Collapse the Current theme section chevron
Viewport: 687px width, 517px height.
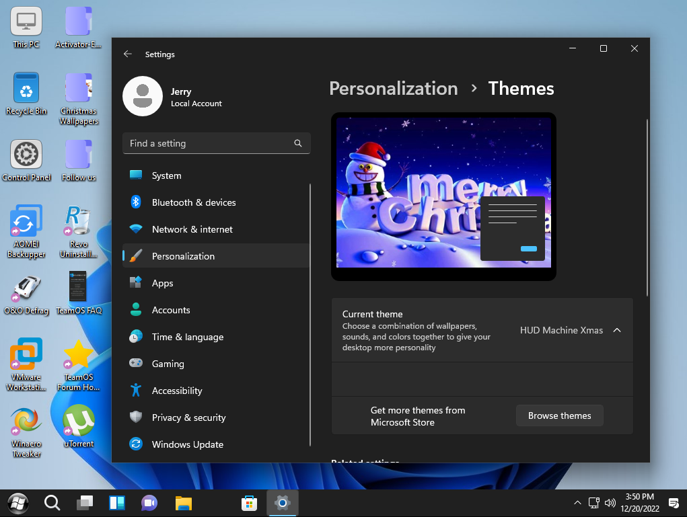click(617, 330)
